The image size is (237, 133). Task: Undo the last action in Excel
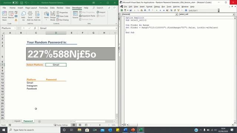coord(26,3)
